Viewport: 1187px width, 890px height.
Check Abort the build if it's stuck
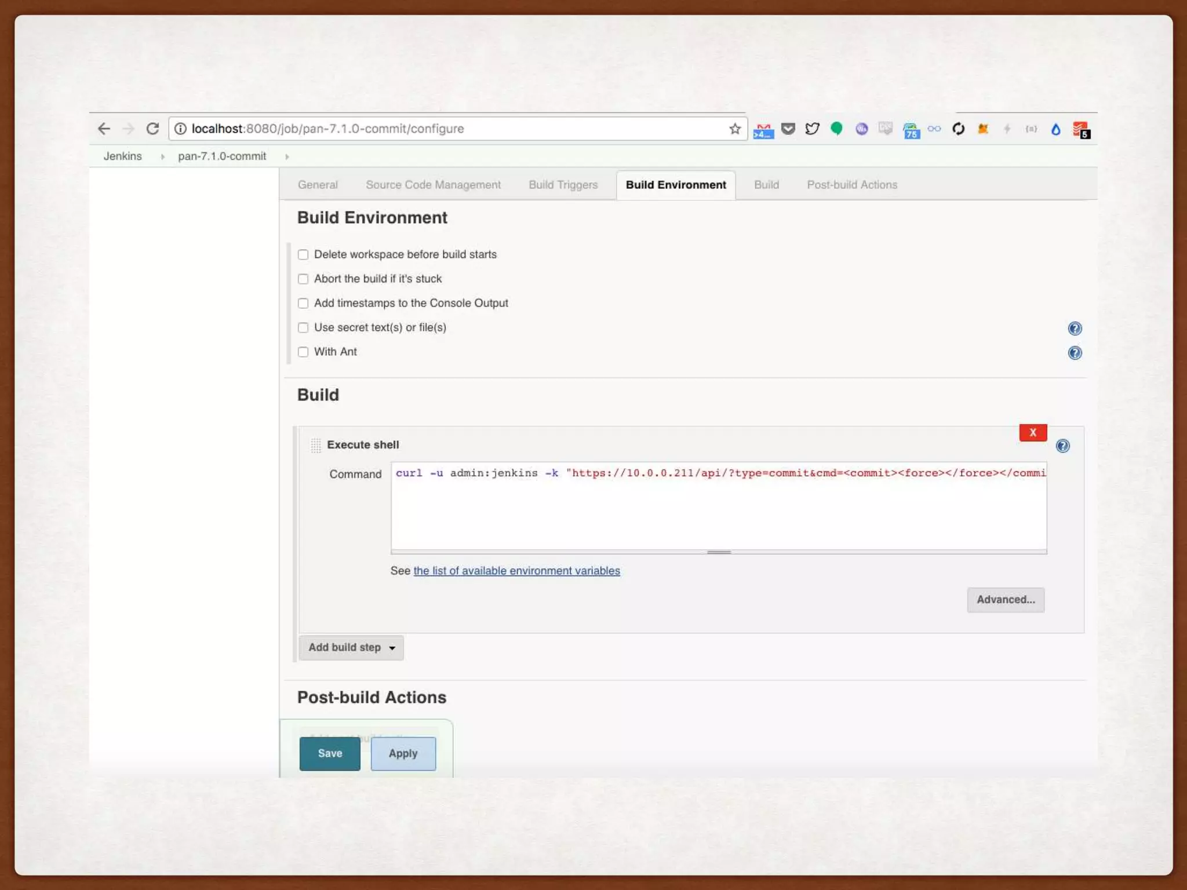click(303, 279)
